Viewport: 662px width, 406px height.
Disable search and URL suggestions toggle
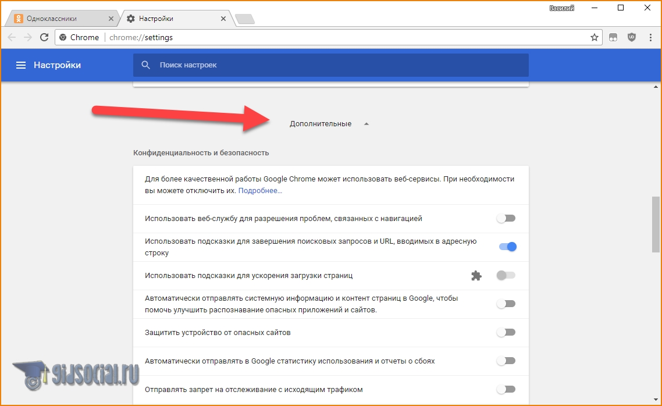click(x=507, y=247)
